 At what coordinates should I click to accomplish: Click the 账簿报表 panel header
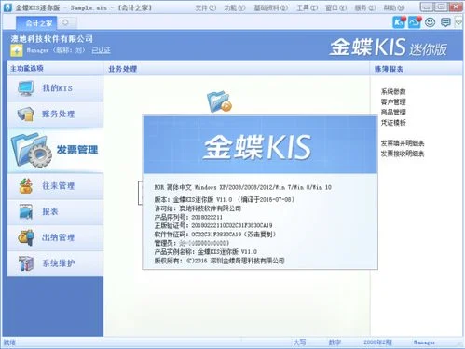point(389,69)
